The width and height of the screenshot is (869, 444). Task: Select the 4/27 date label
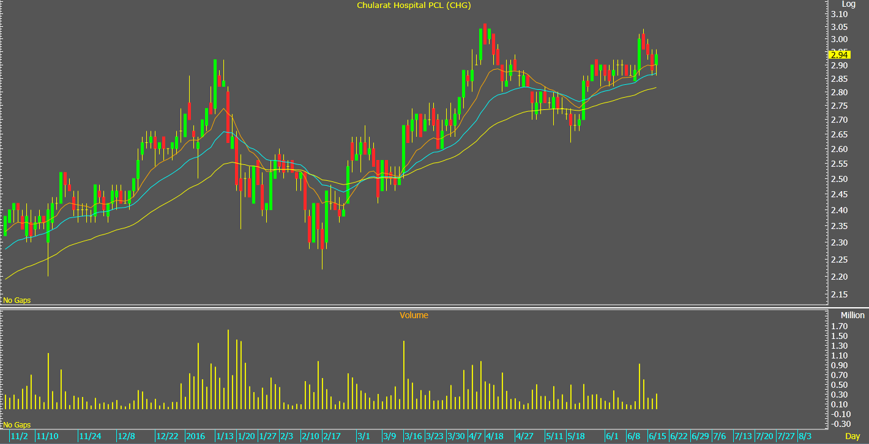pyautogui.click(x=524, y=436)
